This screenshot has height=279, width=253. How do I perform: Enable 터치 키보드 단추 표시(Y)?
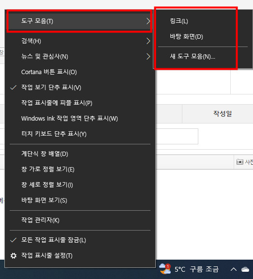(80, 134)
